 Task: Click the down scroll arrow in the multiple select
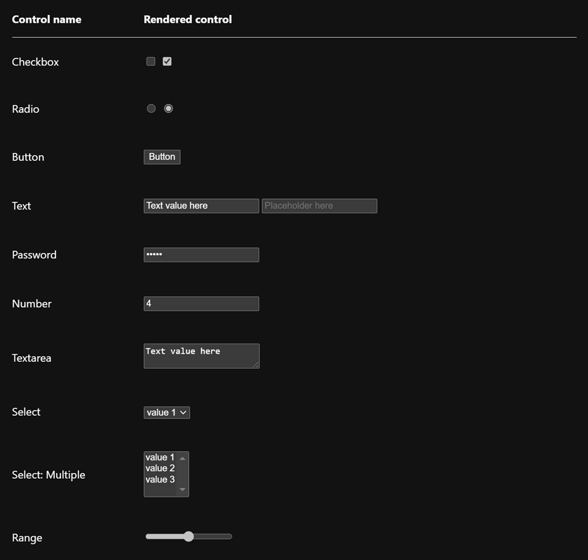click(184, 490)
